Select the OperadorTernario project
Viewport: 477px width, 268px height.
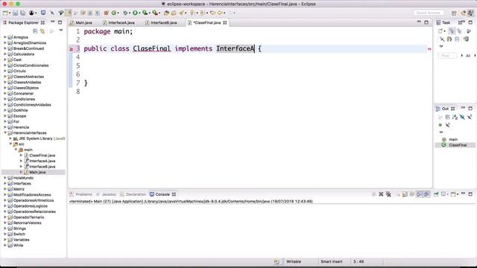tap(28, 217)
